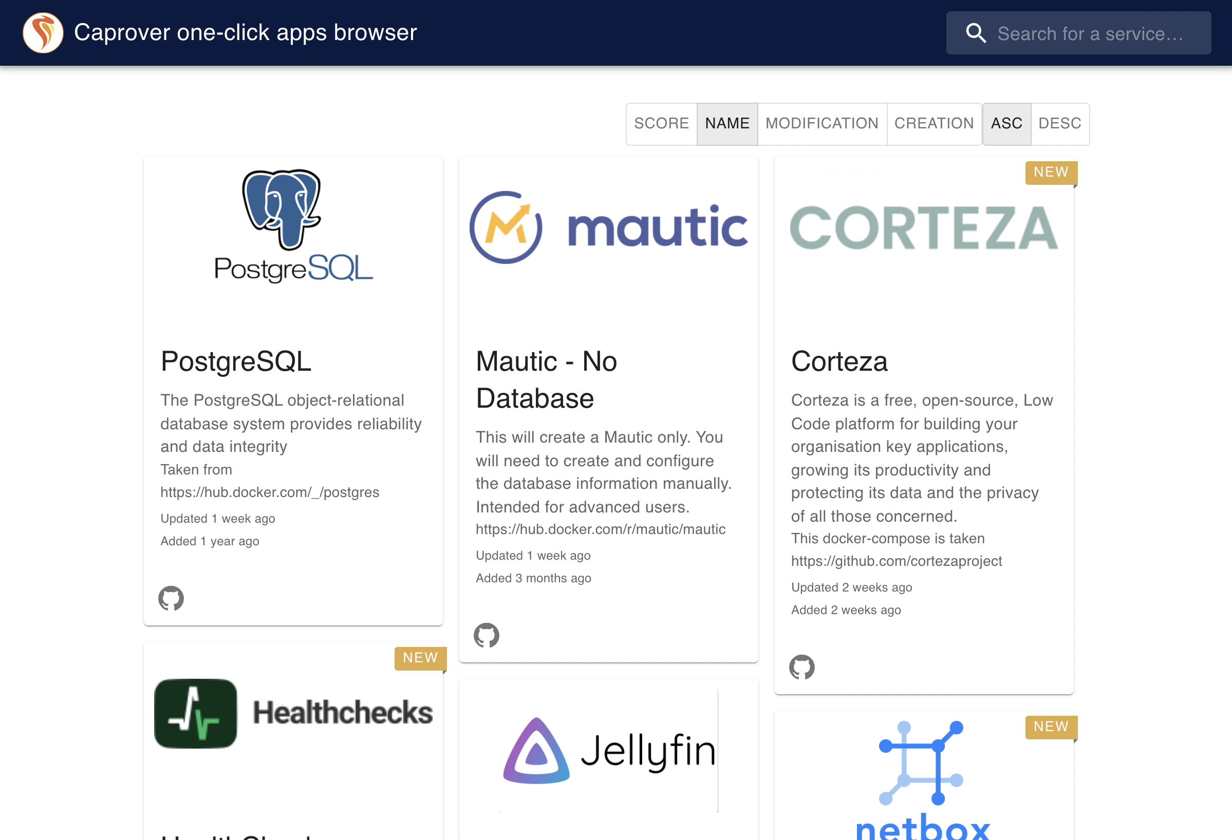This screenshot has width=1232, height=840.
Task: Click the Healthchecks logo image
Action: [293, 713]
